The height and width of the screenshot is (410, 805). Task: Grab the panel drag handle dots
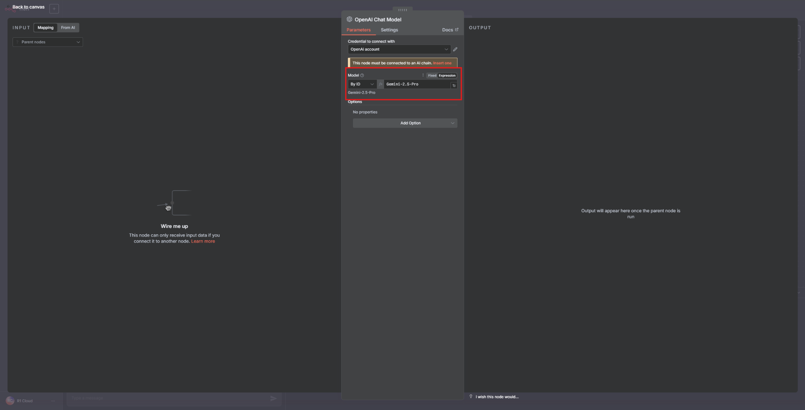click(402, 10)
